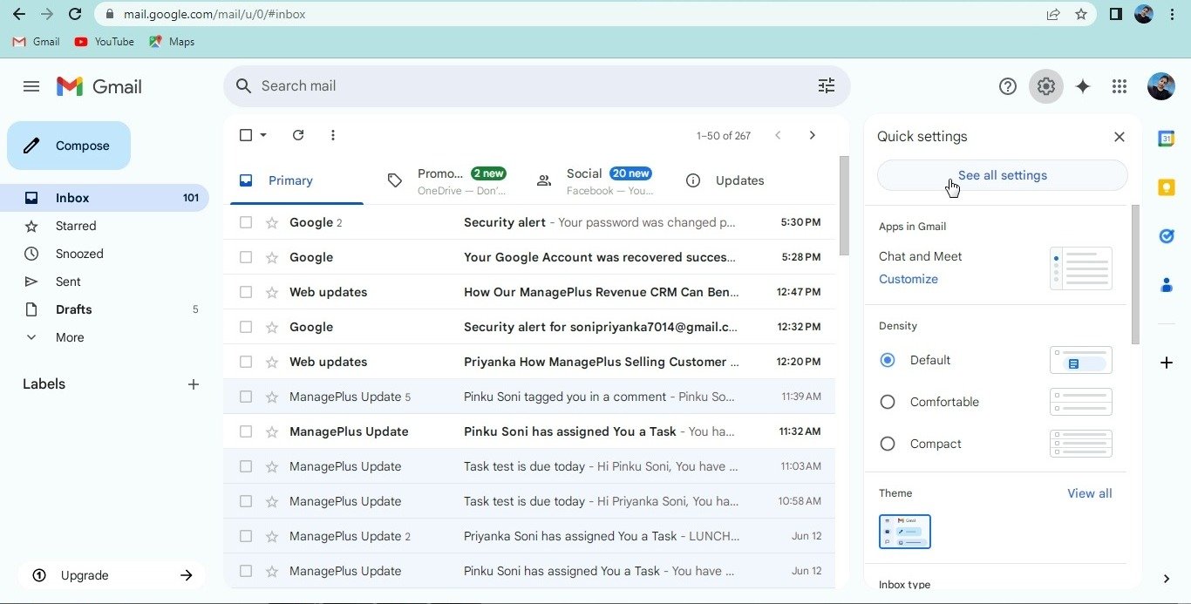Check the Web updates 12:20 PM email
The image size is (1191, 604).
(246, 362)
